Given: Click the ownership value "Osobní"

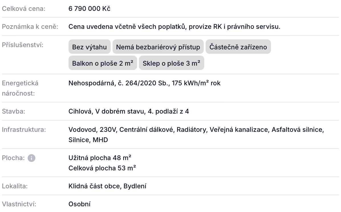Looking at the screenshot, I should pos(80,204).
